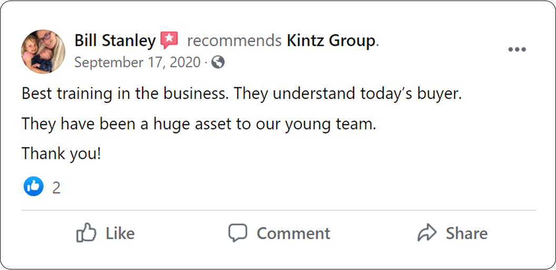
Task: Click the curved arrow Share icon
Action: tap(426, 233)
